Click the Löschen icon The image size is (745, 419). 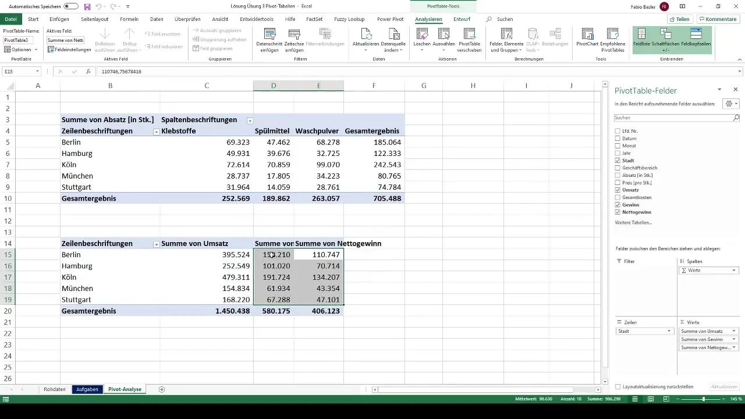[421, 34]
